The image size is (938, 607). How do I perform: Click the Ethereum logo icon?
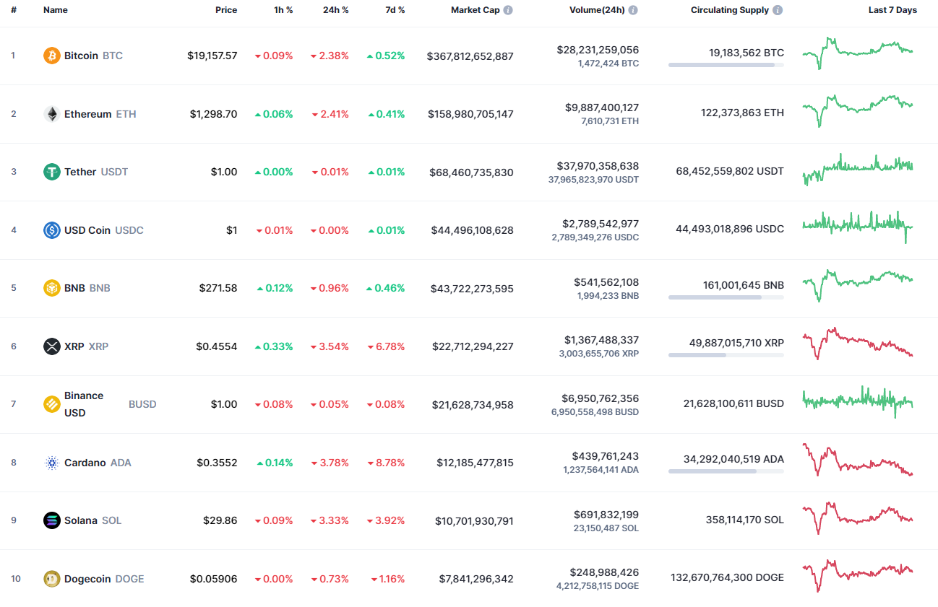click(x=51, y=113)
